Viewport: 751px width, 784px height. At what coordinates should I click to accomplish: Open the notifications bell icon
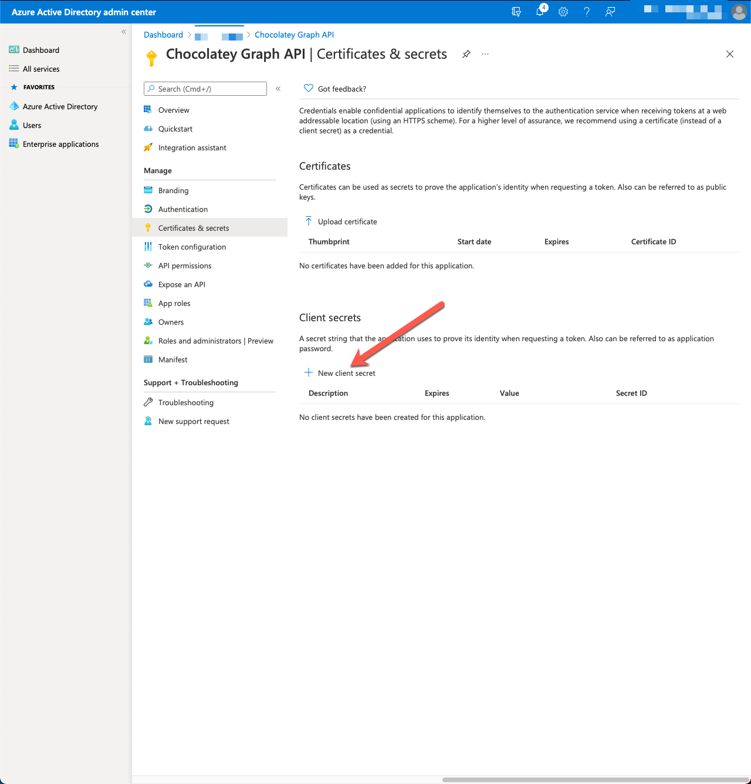(x=540, y=11)
